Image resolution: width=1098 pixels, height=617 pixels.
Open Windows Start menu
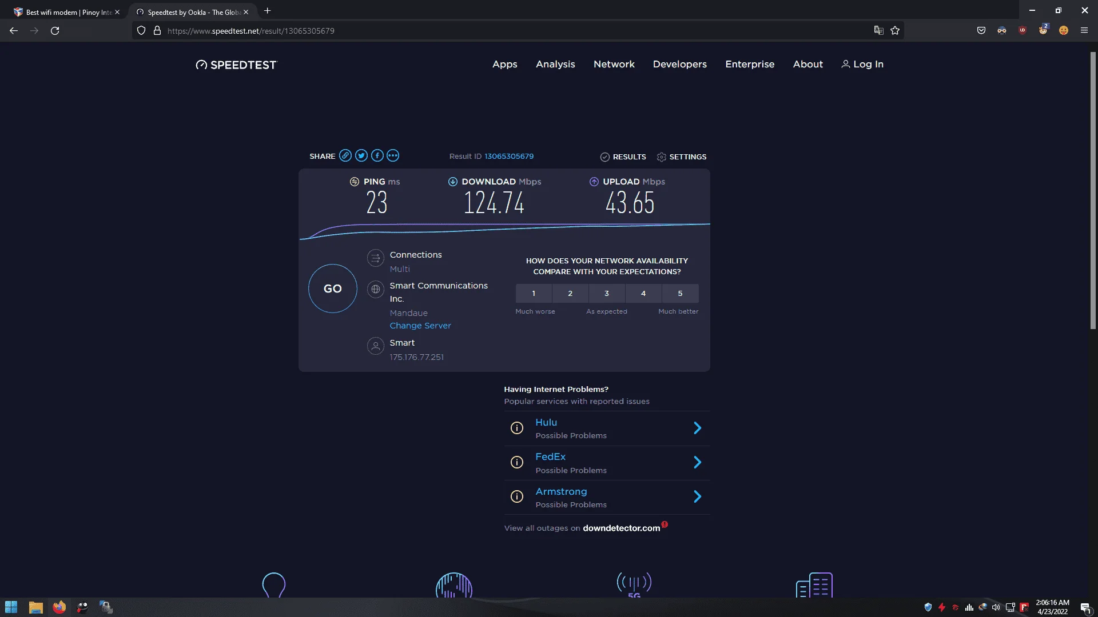(x=11, y=607)
